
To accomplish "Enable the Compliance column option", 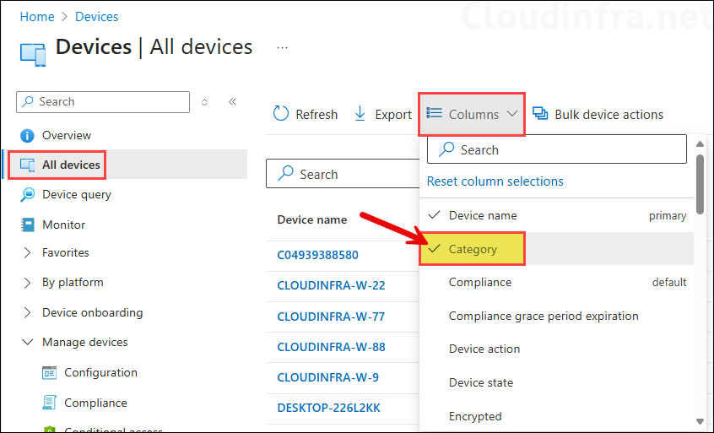I will click(479, 283).
